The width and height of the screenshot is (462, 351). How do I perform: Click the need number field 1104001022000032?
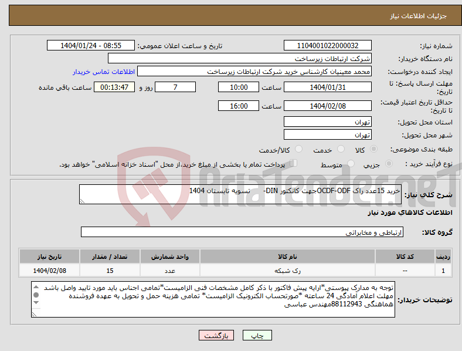pos(327,45)
